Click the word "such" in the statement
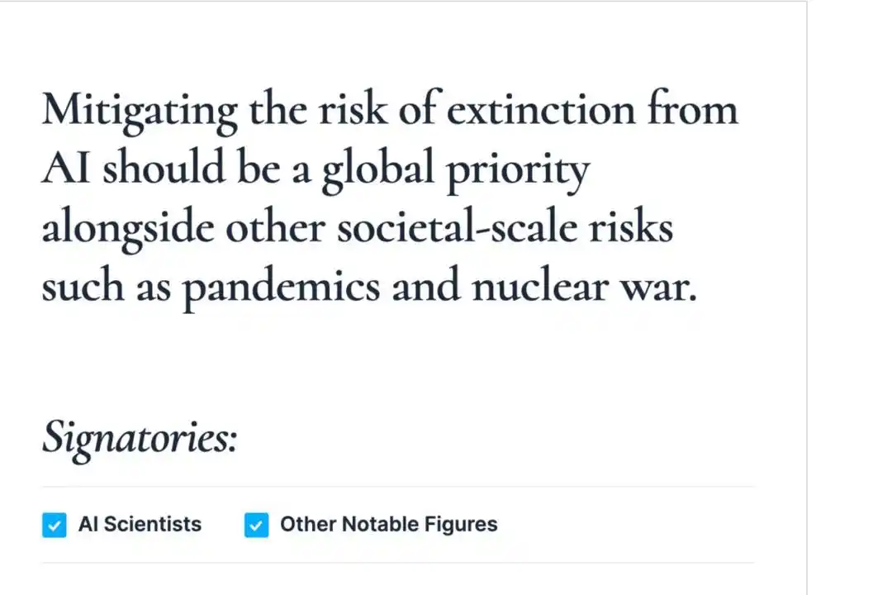This screenshot has width=892, height=595. (x=71, y=286)
